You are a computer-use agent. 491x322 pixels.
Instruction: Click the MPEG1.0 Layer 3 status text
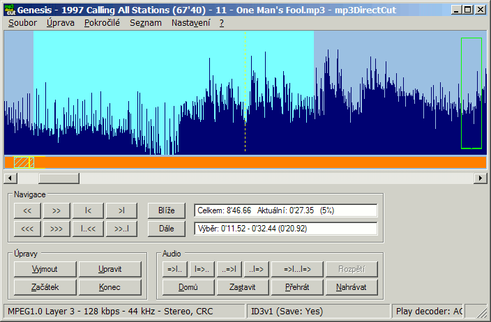click(110, 312)
